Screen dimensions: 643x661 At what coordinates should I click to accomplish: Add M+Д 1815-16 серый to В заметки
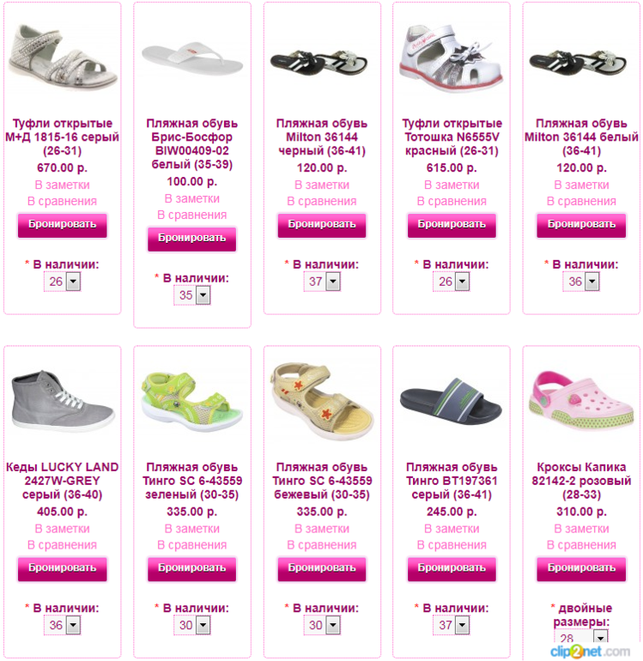[x=63, y=185]
